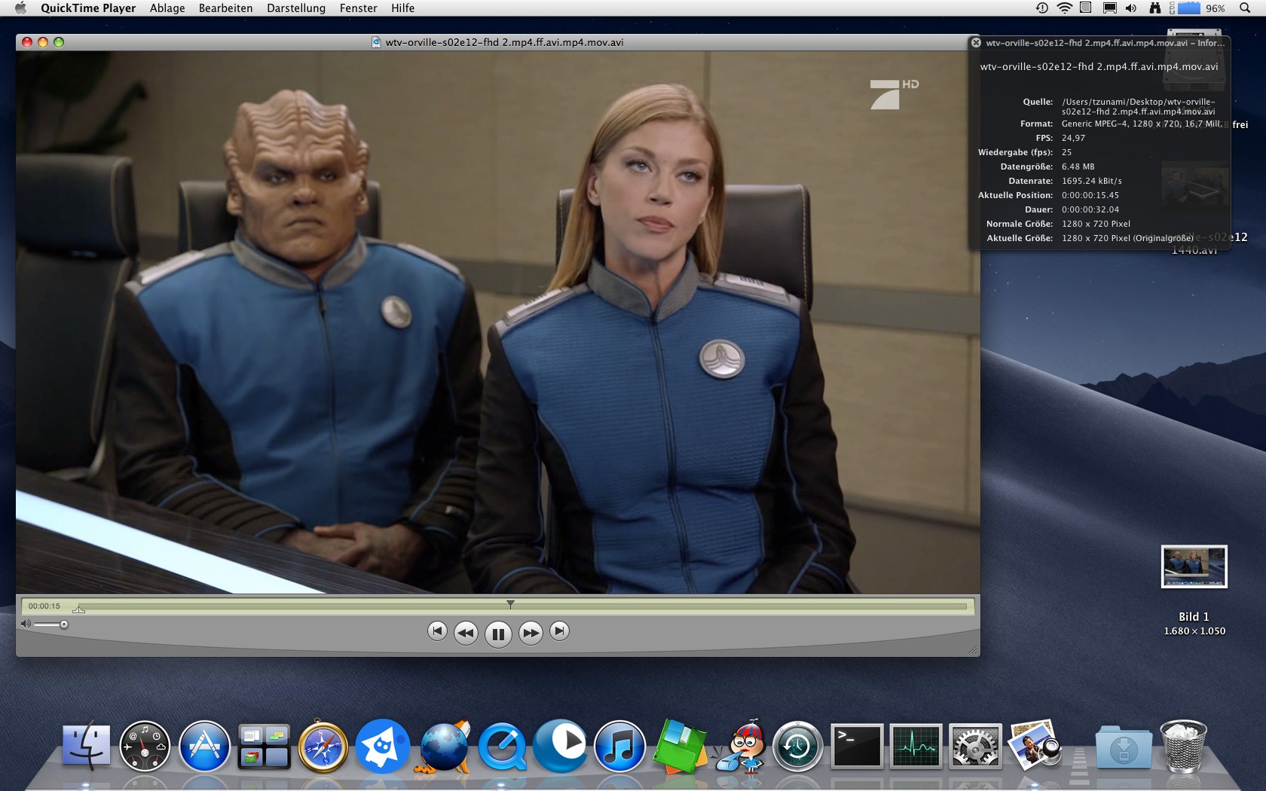1266x791 pixels.
Task: Pause the video playback
Action: click(498, 634)
